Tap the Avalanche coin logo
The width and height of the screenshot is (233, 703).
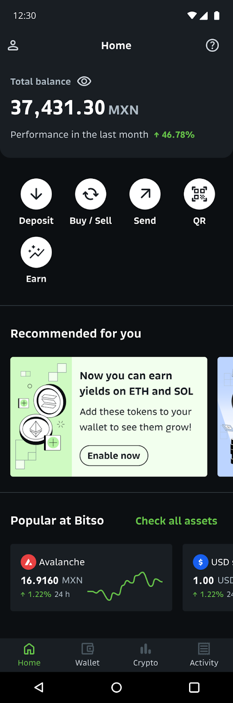pyautogui.click(x=28, y=562)
